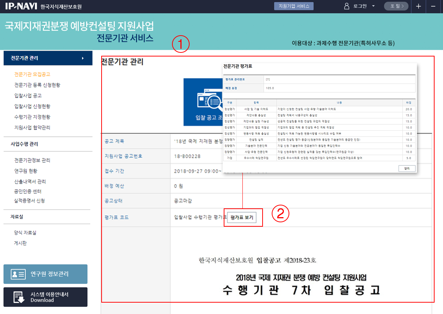The image size is (443, 314).
Task: Open 입찰사업 공고 sidebar item
Action: pyautogui.click(x=28, y=96)
